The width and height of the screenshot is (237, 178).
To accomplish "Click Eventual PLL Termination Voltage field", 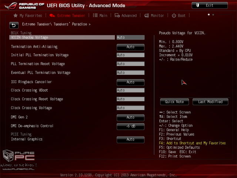I will pyautogui.click(x=130, y=73).
